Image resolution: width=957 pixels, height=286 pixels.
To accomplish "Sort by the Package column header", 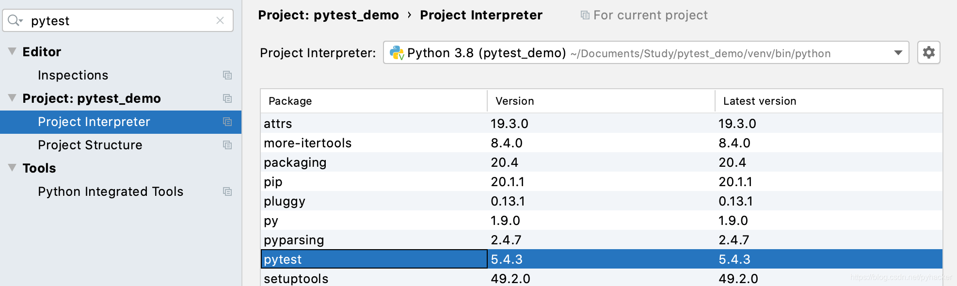I will pos(290,101).
